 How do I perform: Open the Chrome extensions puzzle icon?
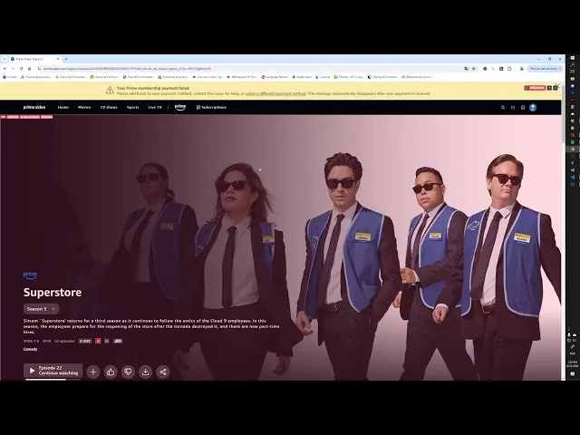(x=509, y=69)
